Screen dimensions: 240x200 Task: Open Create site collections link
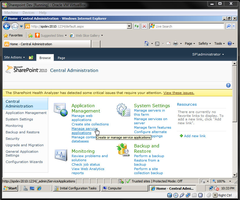(x=90, y=124)
